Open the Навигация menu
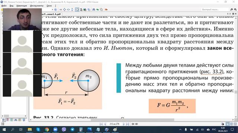The image size is (238, 133). [22, 6]
